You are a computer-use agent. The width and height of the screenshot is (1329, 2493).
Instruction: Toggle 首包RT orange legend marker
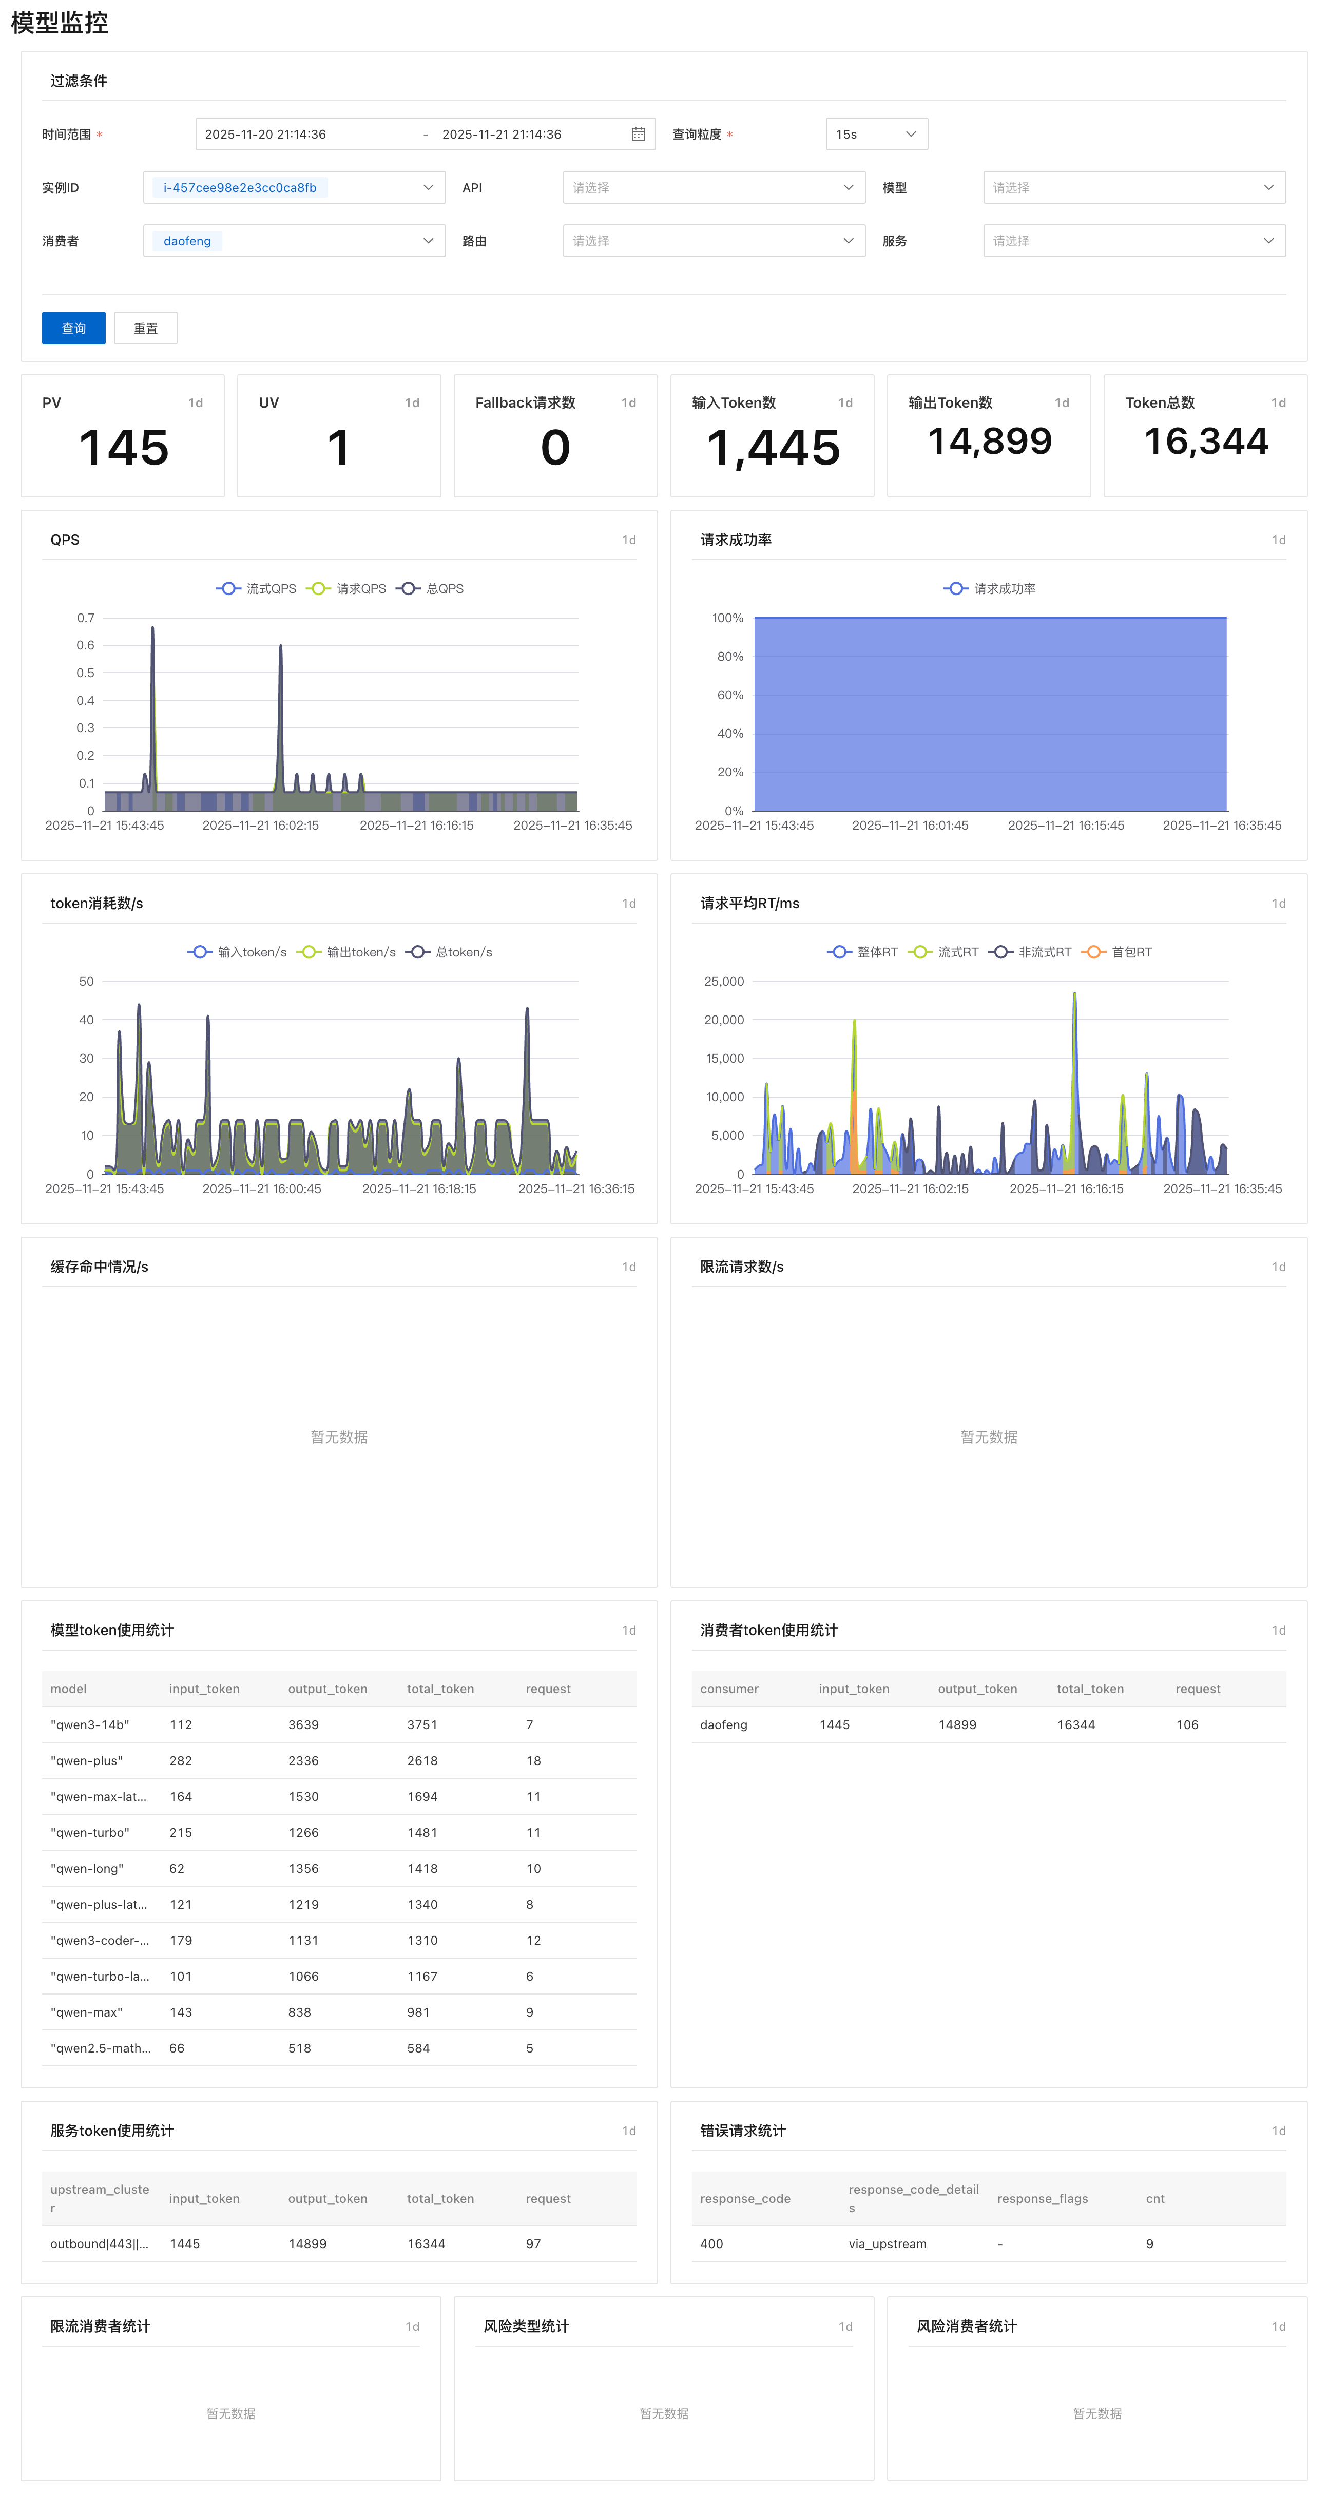point(1093,952)
